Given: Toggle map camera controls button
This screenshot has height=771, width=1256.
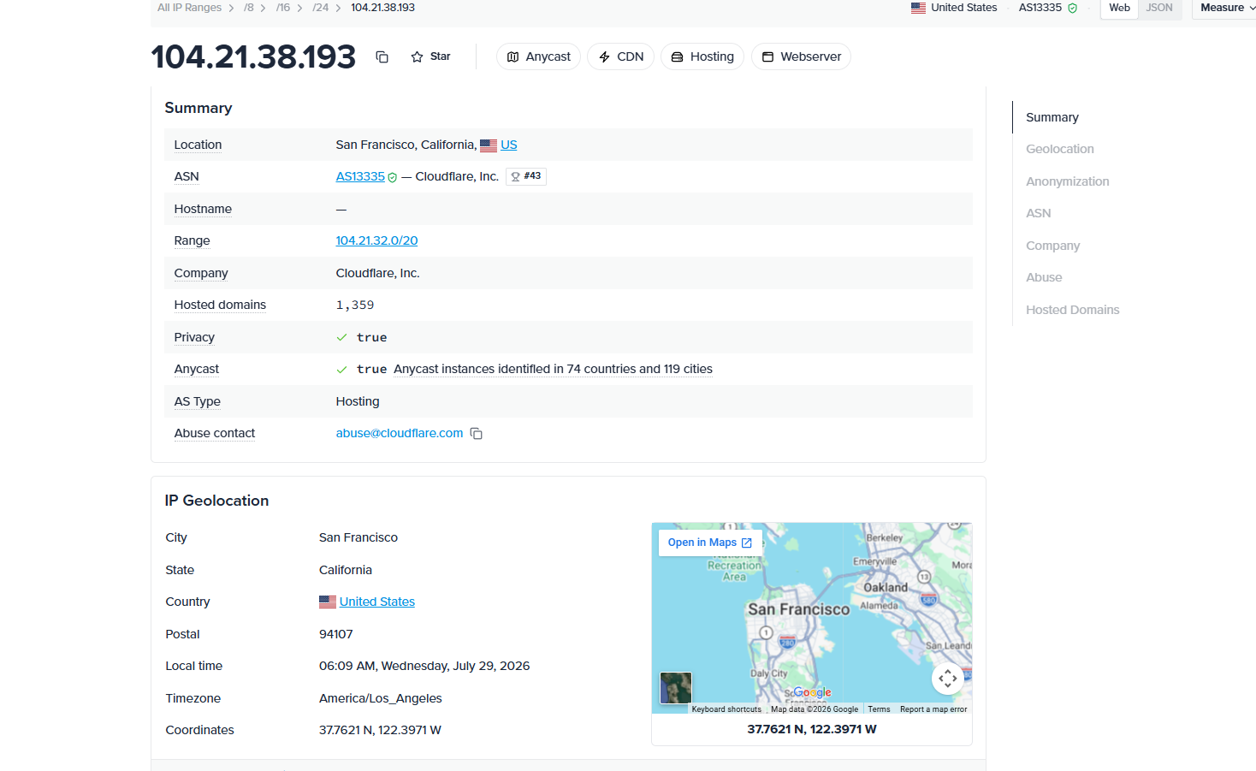Looking at the screenshot, I should coord(948,679).
